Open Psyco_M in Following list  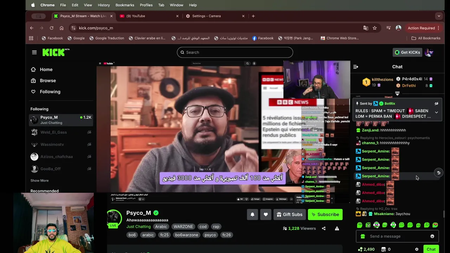[61, 120]
